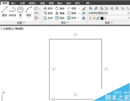Switch to the Insert (插入) tab
This screenshot has height=101, width=130.
[14, 3]
